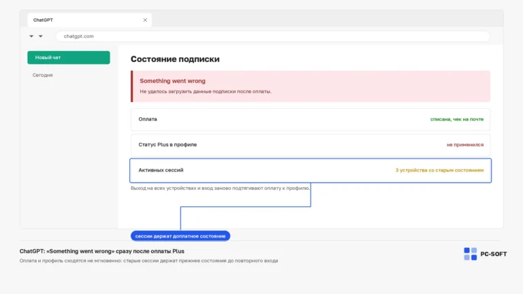Click '3 устройства со старым состоянием' value
Viewport: 523px width, 294px height.
(x=439, y=170)
